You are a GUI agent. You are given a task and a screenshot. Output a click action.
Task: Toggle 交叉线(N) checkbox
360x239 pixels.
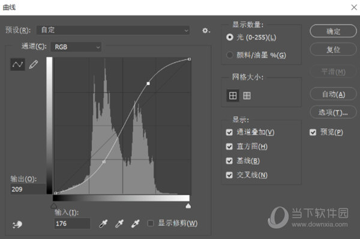(229, 175)
